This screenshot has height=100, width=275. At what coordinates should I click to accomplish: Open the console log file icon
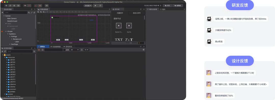coord(43,50)
